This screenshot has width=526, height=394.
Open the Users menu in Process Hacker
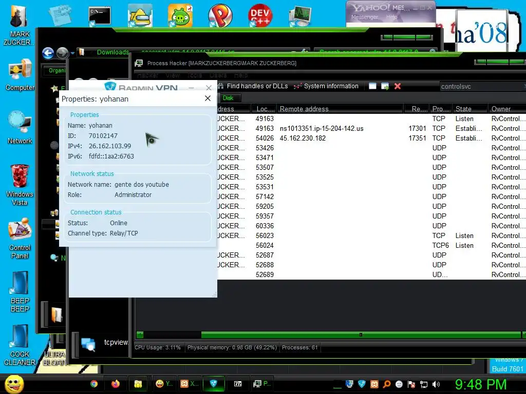(218, 75)
